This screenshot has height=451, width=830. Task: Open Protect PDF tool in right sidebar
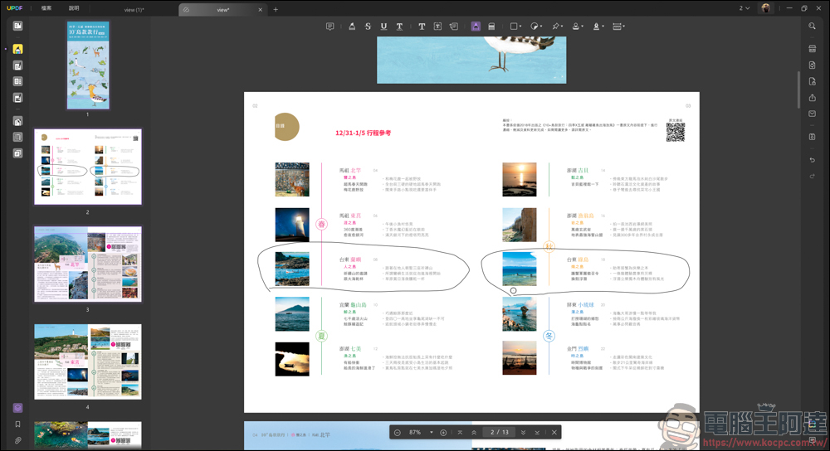click(x=812, y=81)
